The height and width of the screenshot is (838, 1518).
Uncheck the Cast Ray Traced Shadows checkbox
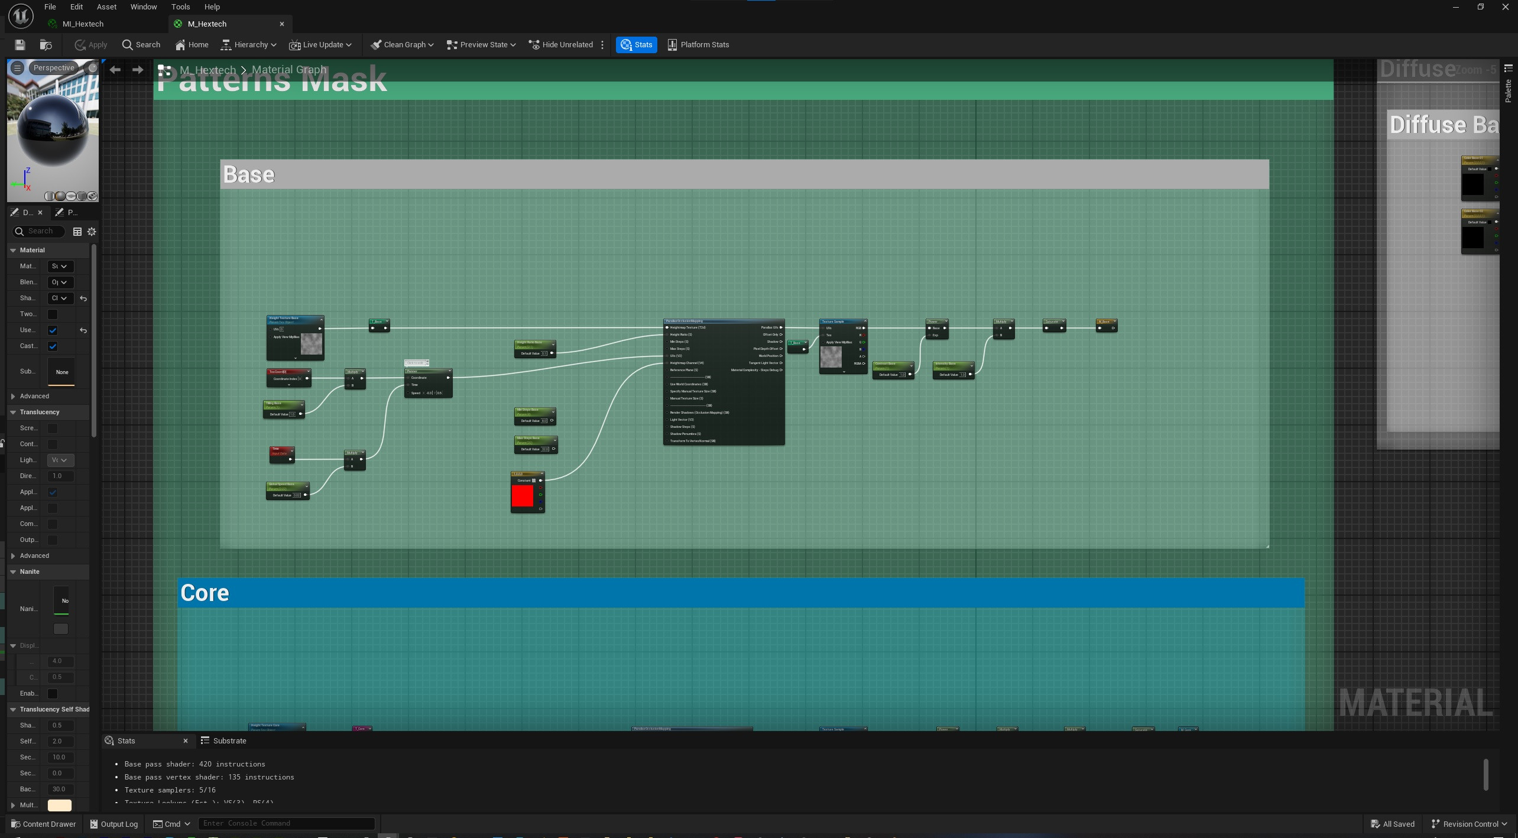tap(53, 346)
